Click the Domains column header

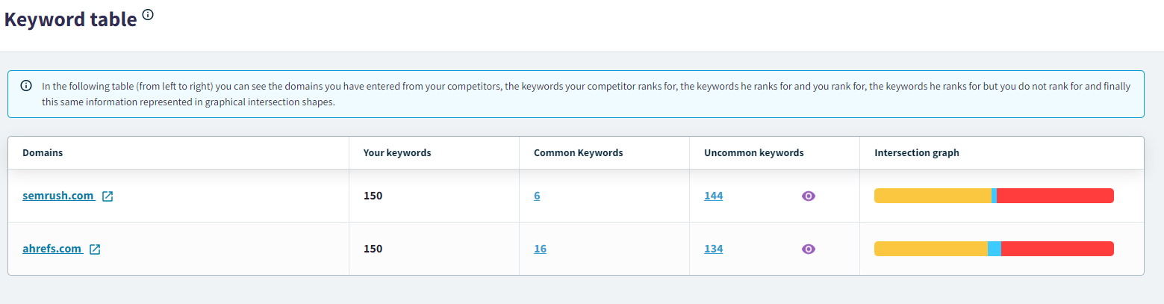point(43,153)
